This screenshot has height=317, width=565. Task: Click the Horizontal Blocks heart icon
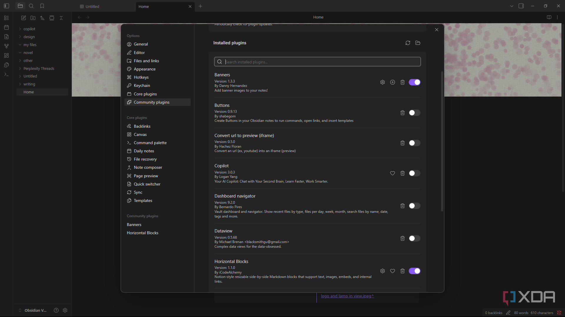(x=393, y=271)
